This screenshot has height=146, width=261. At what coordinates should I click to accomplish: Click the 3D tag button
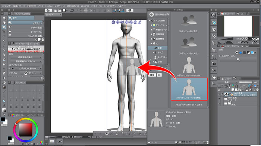click(159, 75)
